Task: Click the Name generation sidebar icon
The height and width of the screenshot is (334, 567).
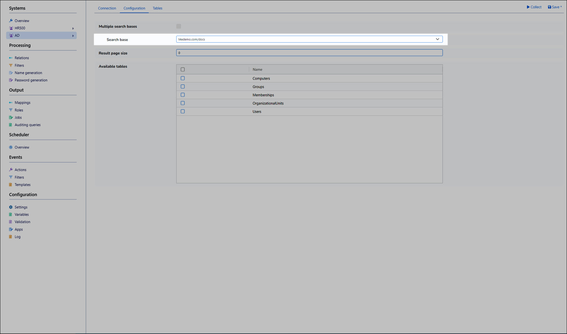Action: click(11, 73)
